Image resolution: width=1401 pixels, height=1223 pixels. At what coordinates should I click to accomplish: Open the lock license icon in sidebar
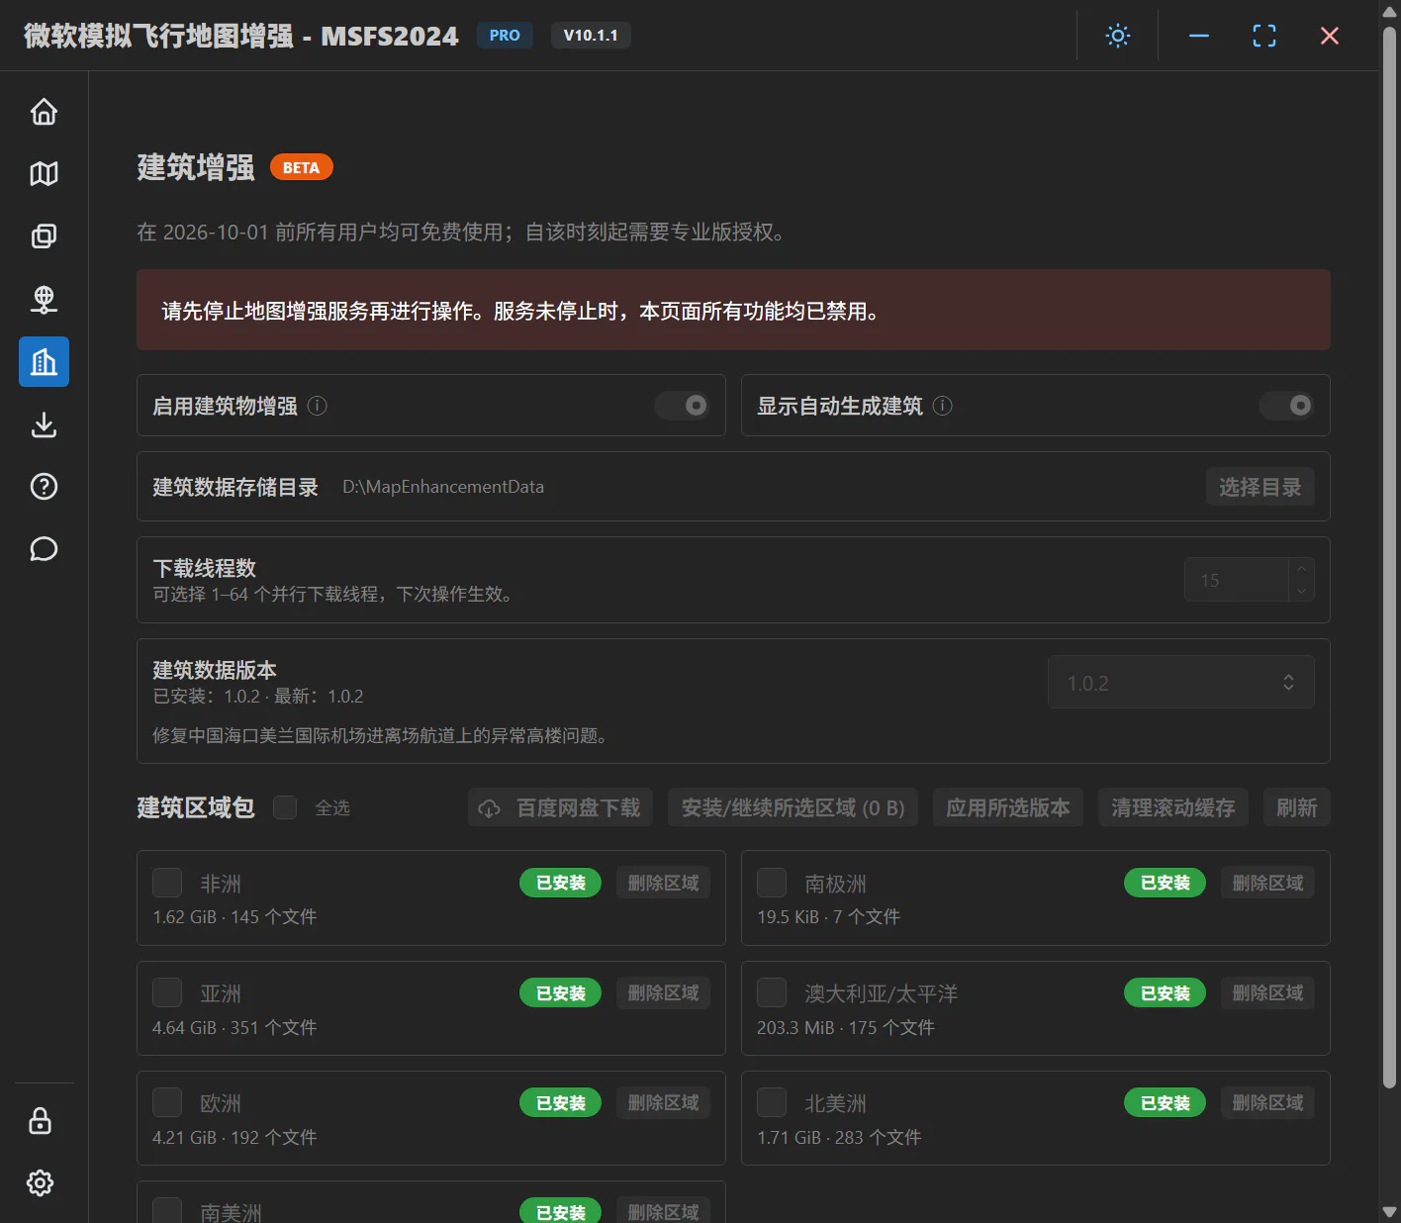[x=40, y=1121]
